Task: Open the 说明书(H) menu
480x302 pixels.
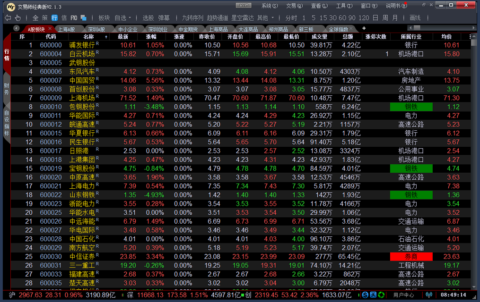Action: (x=396, y=6)
